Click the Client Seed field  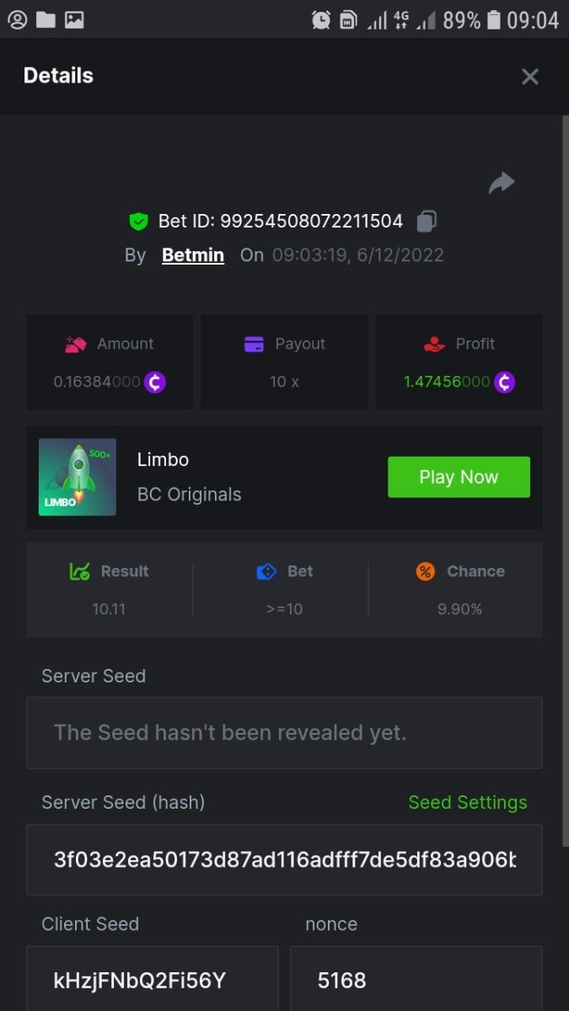tap(152, 981)
